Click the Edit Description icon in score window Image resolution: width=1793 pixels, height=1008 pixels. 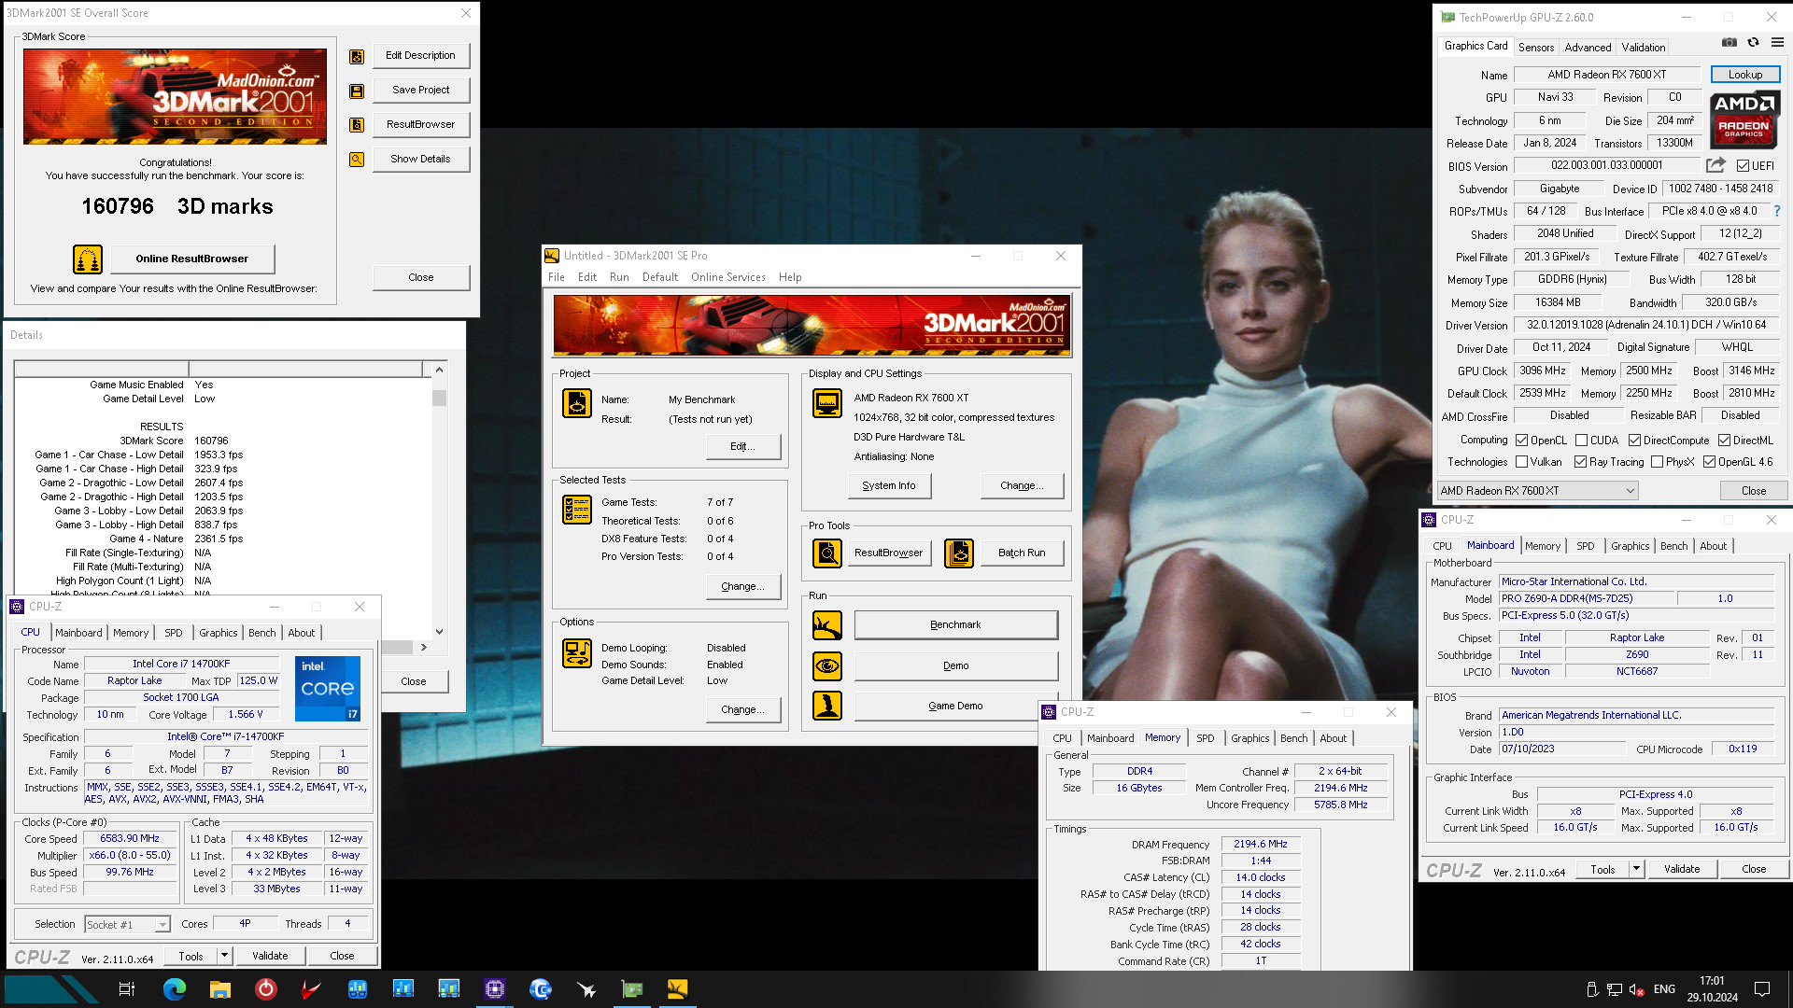(x=357, y=57)
